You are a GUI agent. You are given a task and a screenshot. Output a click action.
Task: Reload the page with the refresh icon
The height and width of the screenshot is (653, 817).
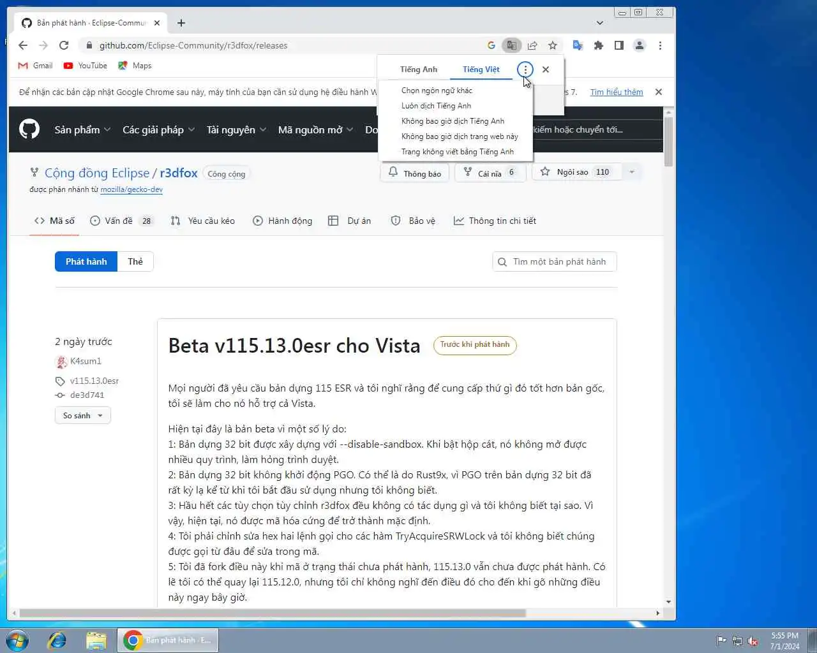tap(64, 45)
